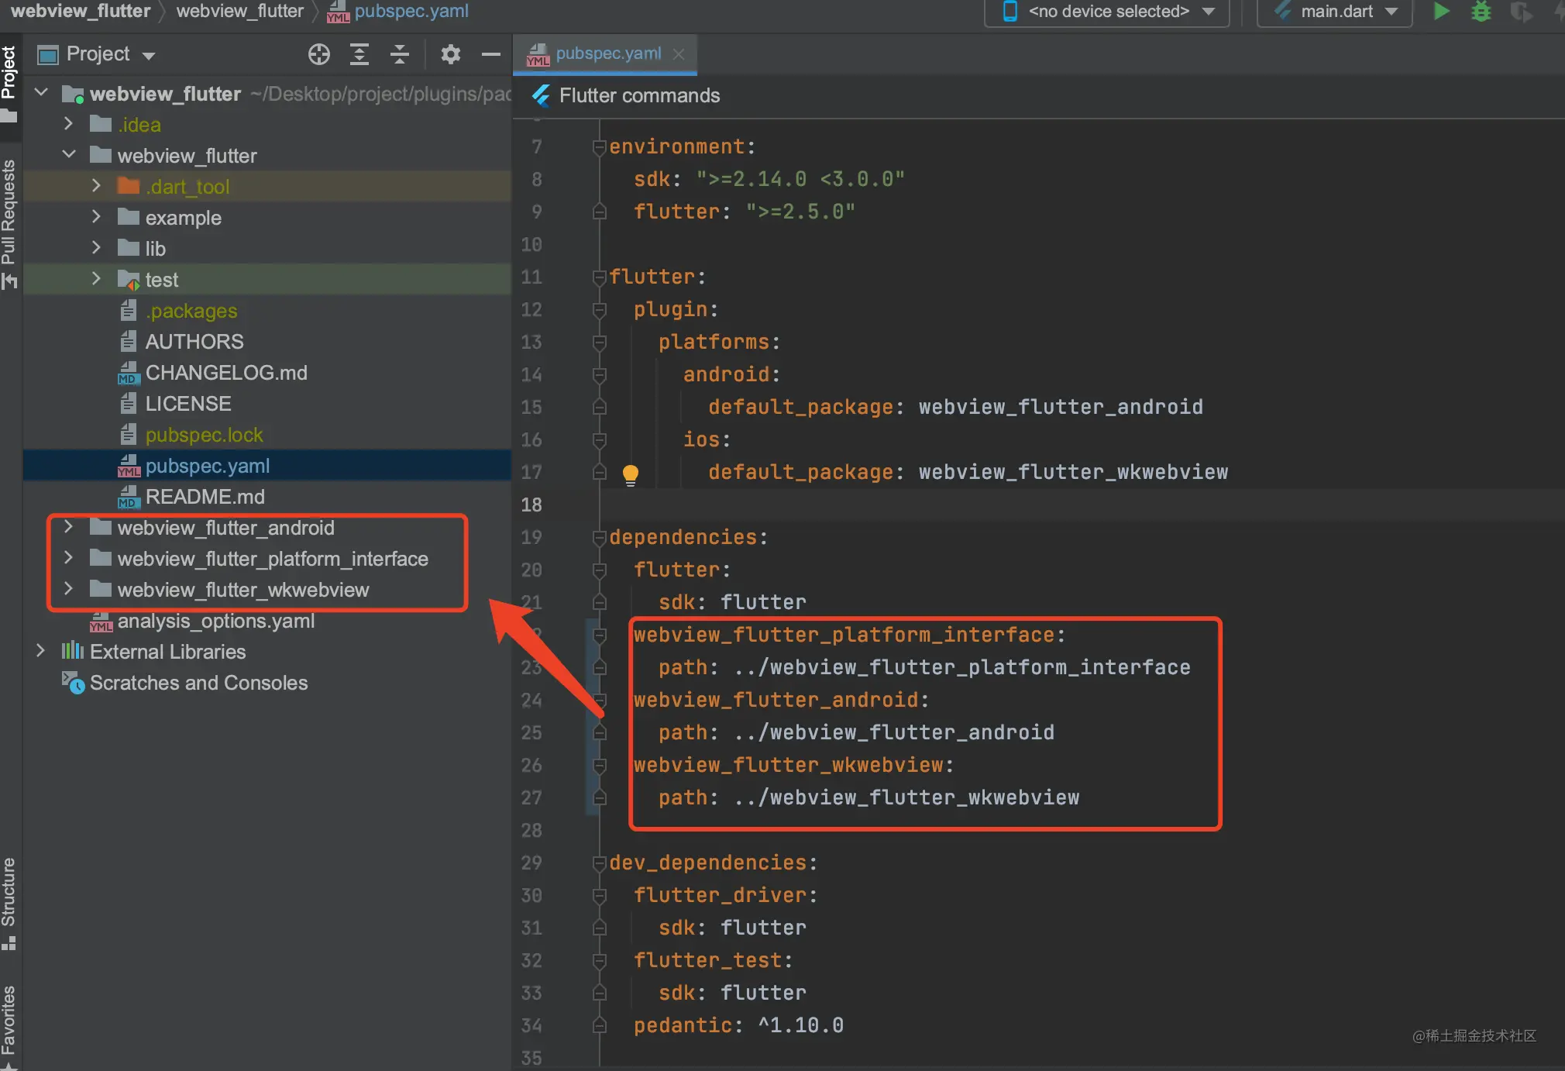Expand the example folder
Image resolution: width=1565 pixels, height=1071 pixels.
tap(96, 217)
